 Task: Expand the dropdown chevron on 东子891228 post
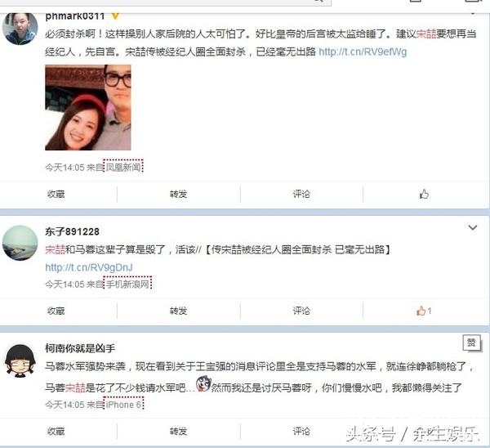(x=473, y=227)
